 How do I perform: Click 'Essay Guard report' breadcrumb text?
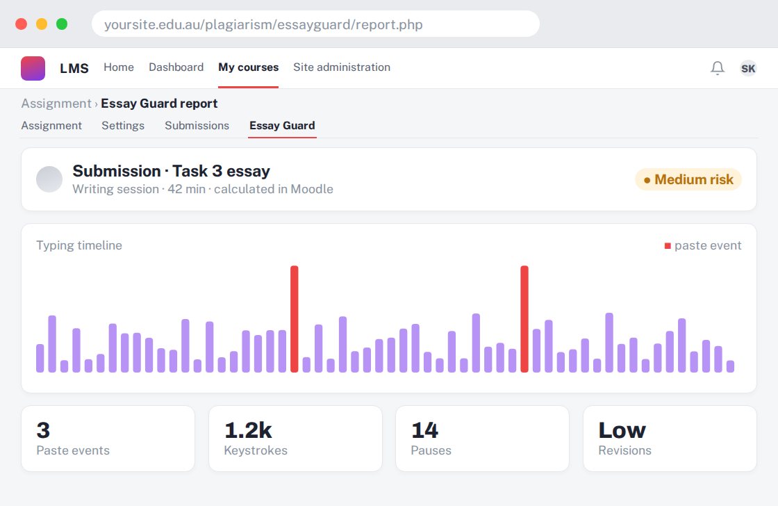[159, 104]
